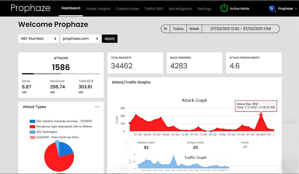
Task: Click the Attack Graph title
Action: tap(194, 100)
